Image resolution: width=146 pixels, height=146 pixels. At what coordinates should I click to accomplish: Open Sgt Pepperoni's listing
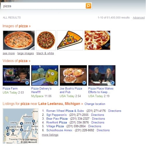[x=56, y=115]
